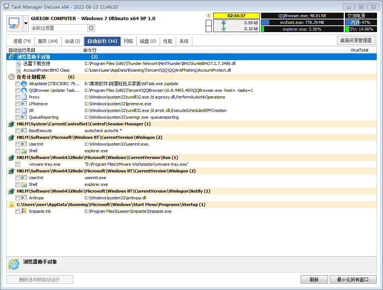
Task: Click 删除选中的自动运行 button
Action: tap(40, 280)
